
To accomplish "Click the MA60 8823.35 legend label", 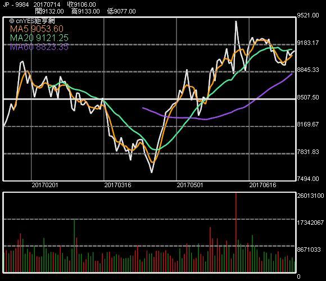I will coord(39,47).
